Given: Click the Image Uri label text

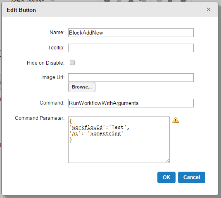Looking at the screenshot, I should point(53,77).
